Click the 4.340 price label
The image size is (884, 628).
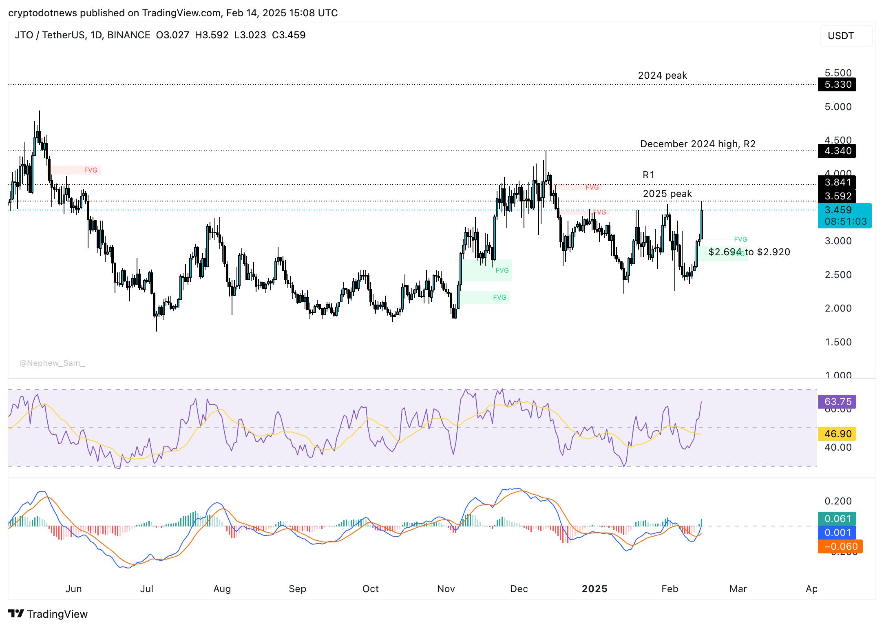pyautogui.click(x=837, y=151)
